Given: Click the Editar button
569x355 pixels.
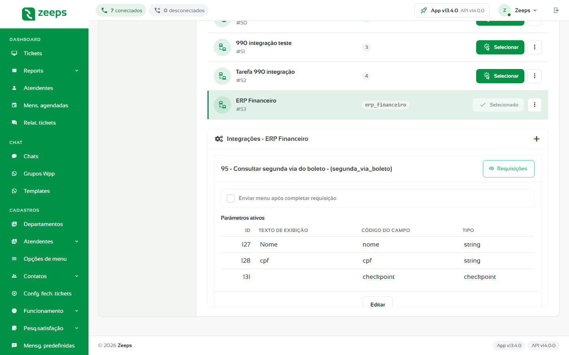Looking at the screenshot, I should [378, 302].
